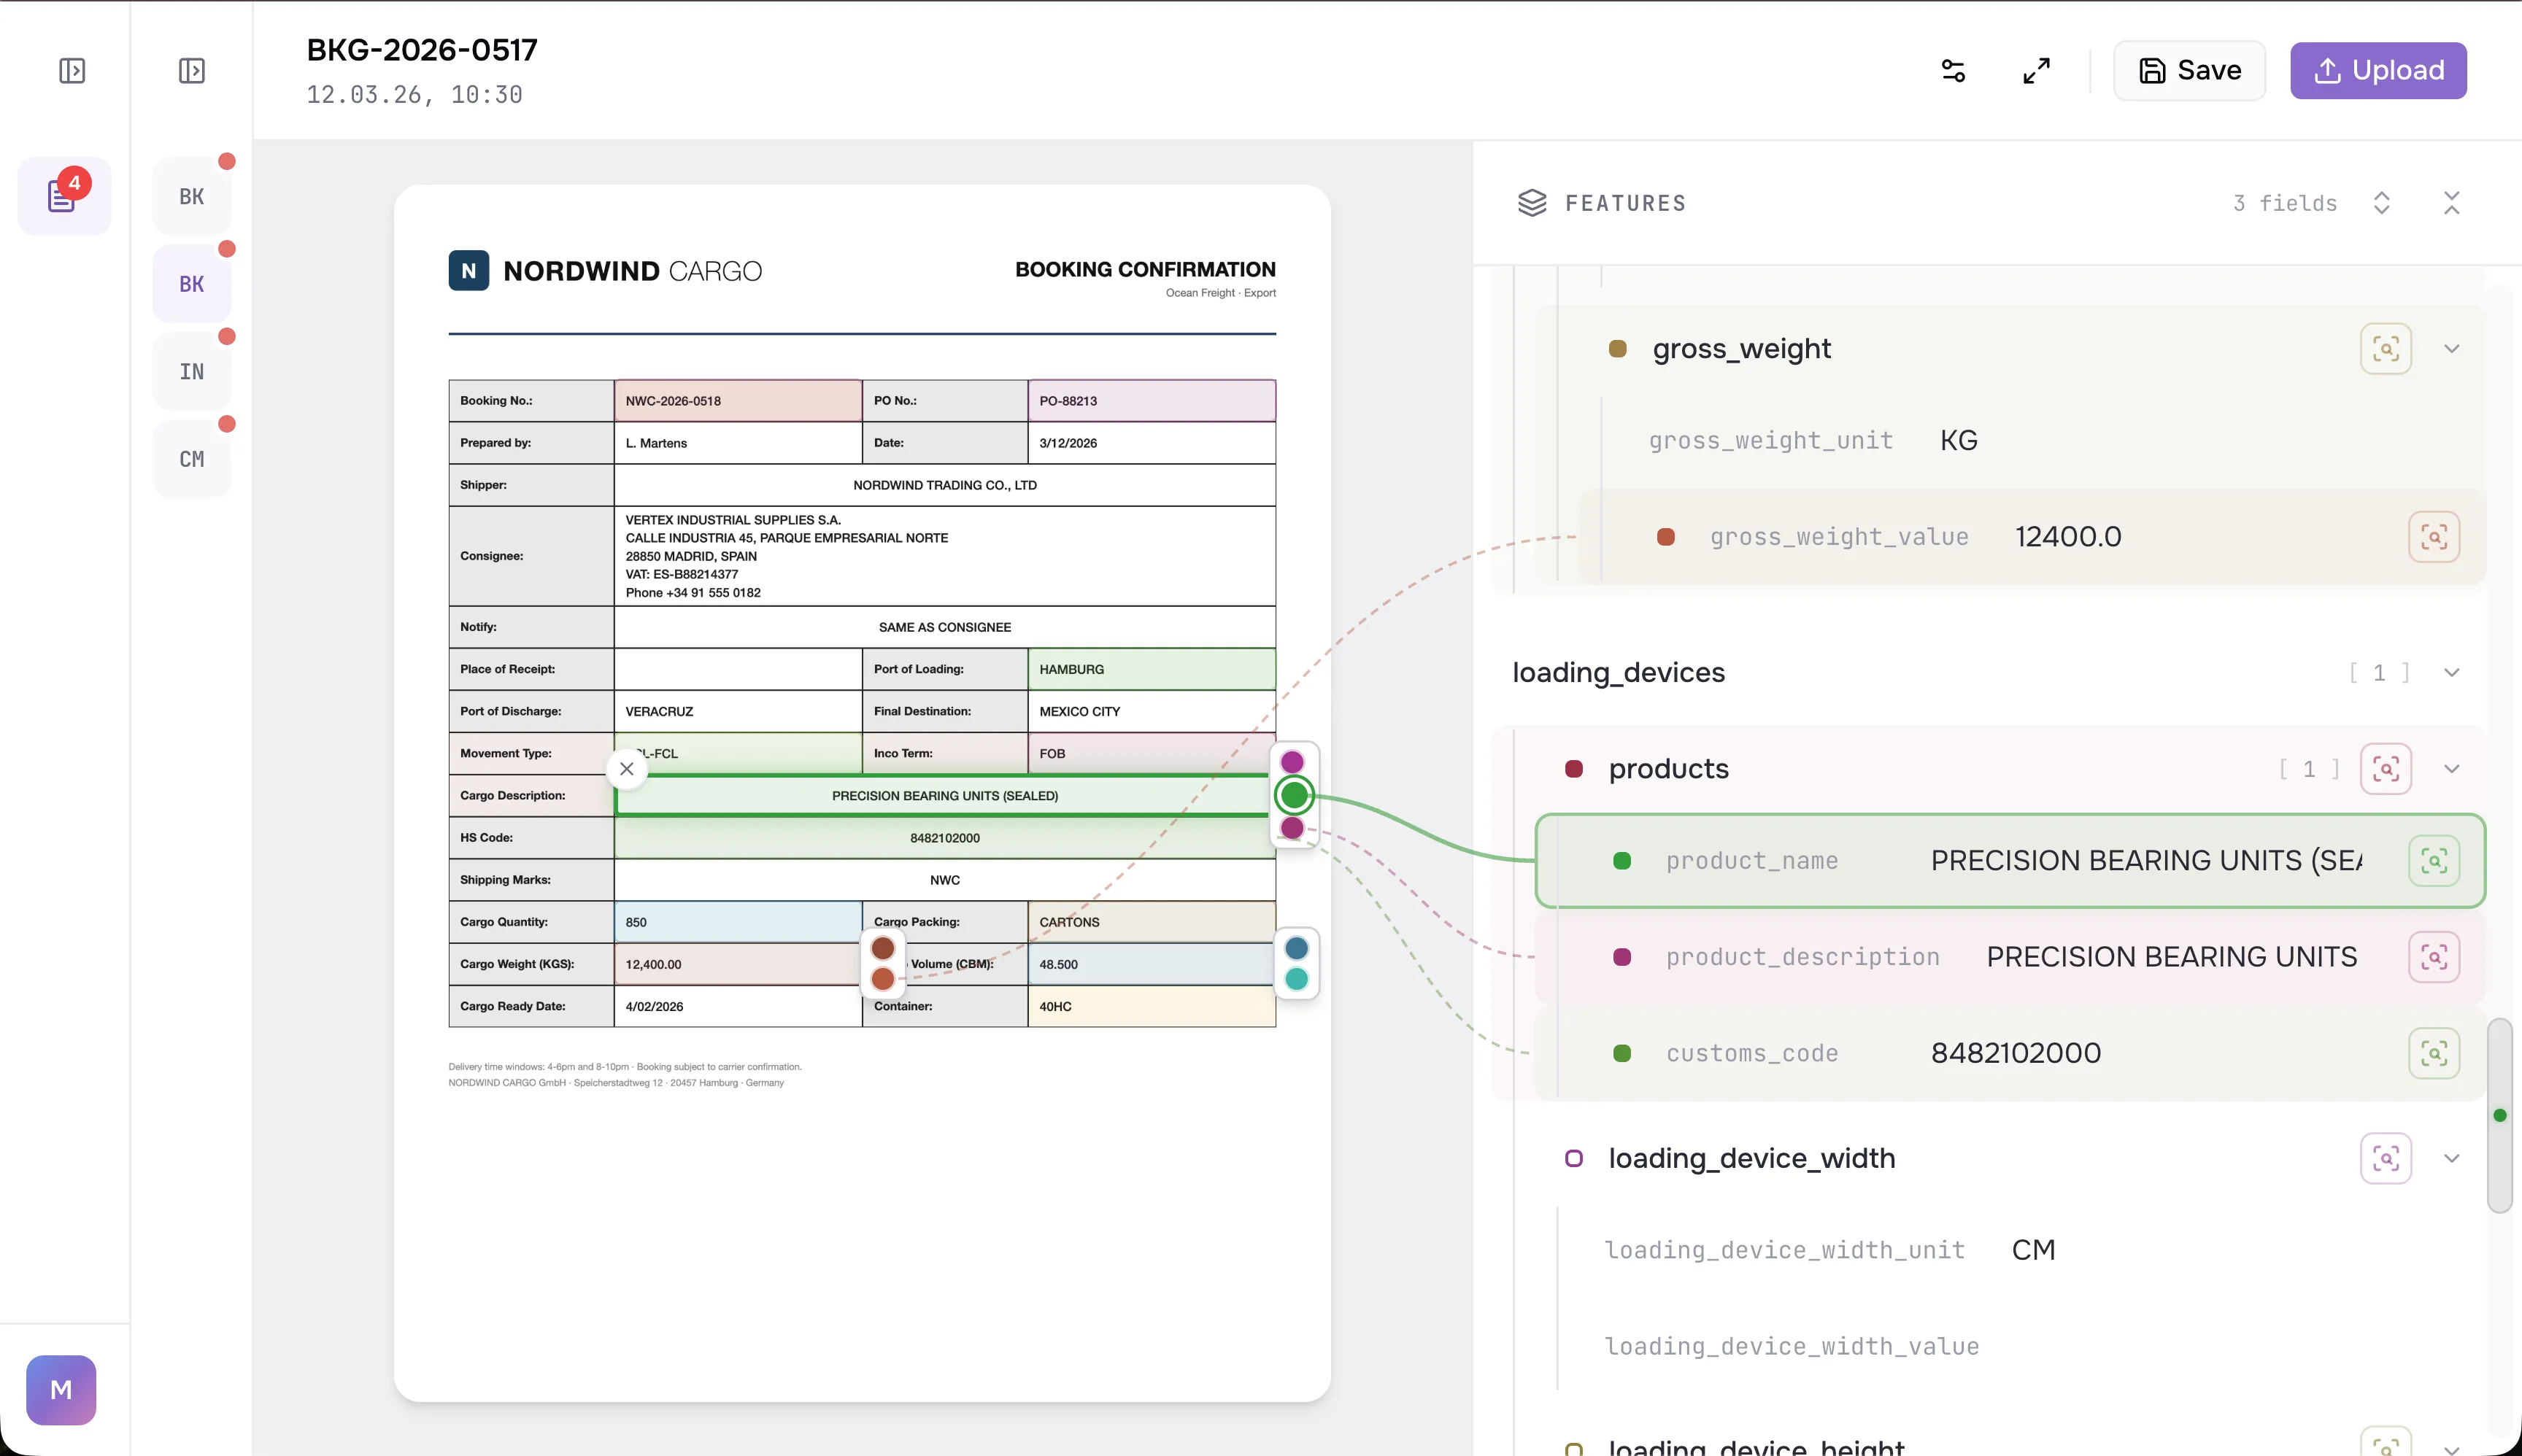The image size is (2522, 1456).
Task: Click the loading_device_width_unit CM value
Action: (x=2033, y=1250)
